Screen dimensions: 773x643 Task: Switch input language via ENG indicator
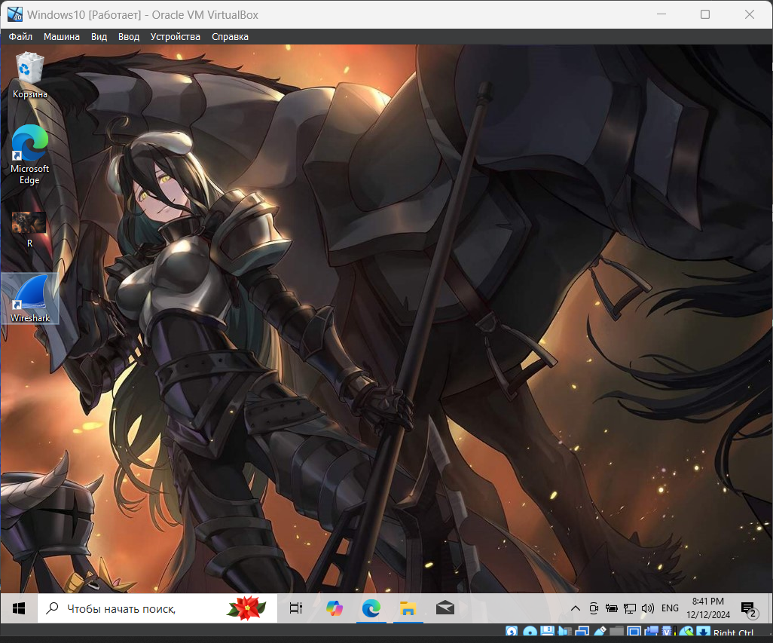coord(670,608)
